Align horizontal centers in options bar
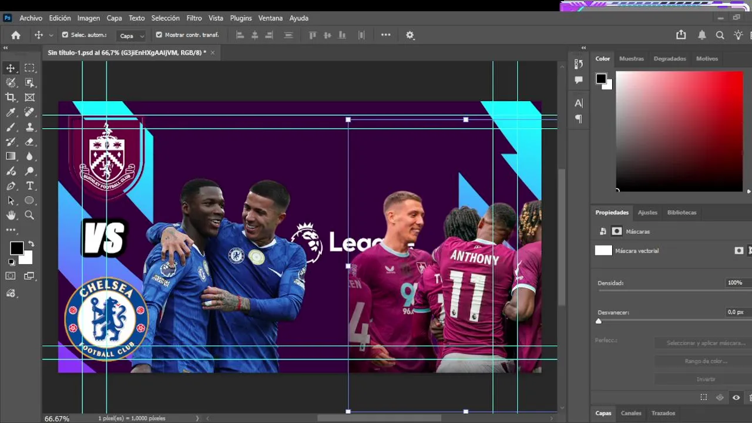The width and height of the screenshot is (752, 423). (254, 35)
